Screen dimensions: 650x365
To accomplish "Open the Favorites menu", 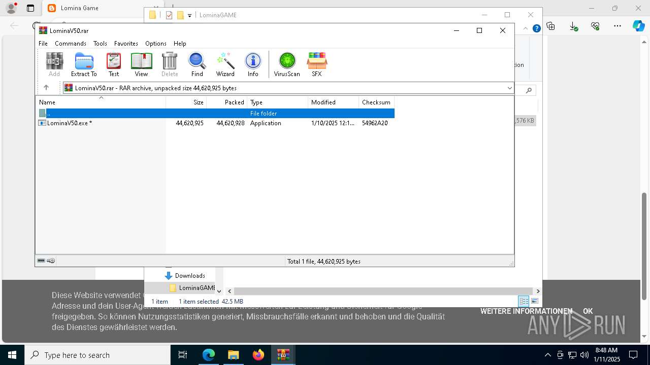I will [x=126, y=44].
